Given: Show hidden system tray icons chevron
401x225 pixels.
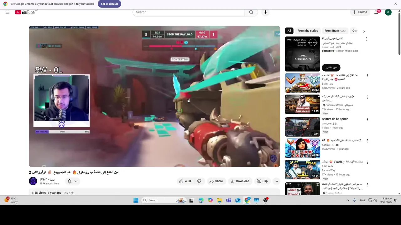Looking at the screenshot, I should [347, 200].
